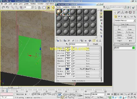The height and width of the screenshot is (99, 137).
Task: Open the named selection sets dropdown
Action: point(125,7)
